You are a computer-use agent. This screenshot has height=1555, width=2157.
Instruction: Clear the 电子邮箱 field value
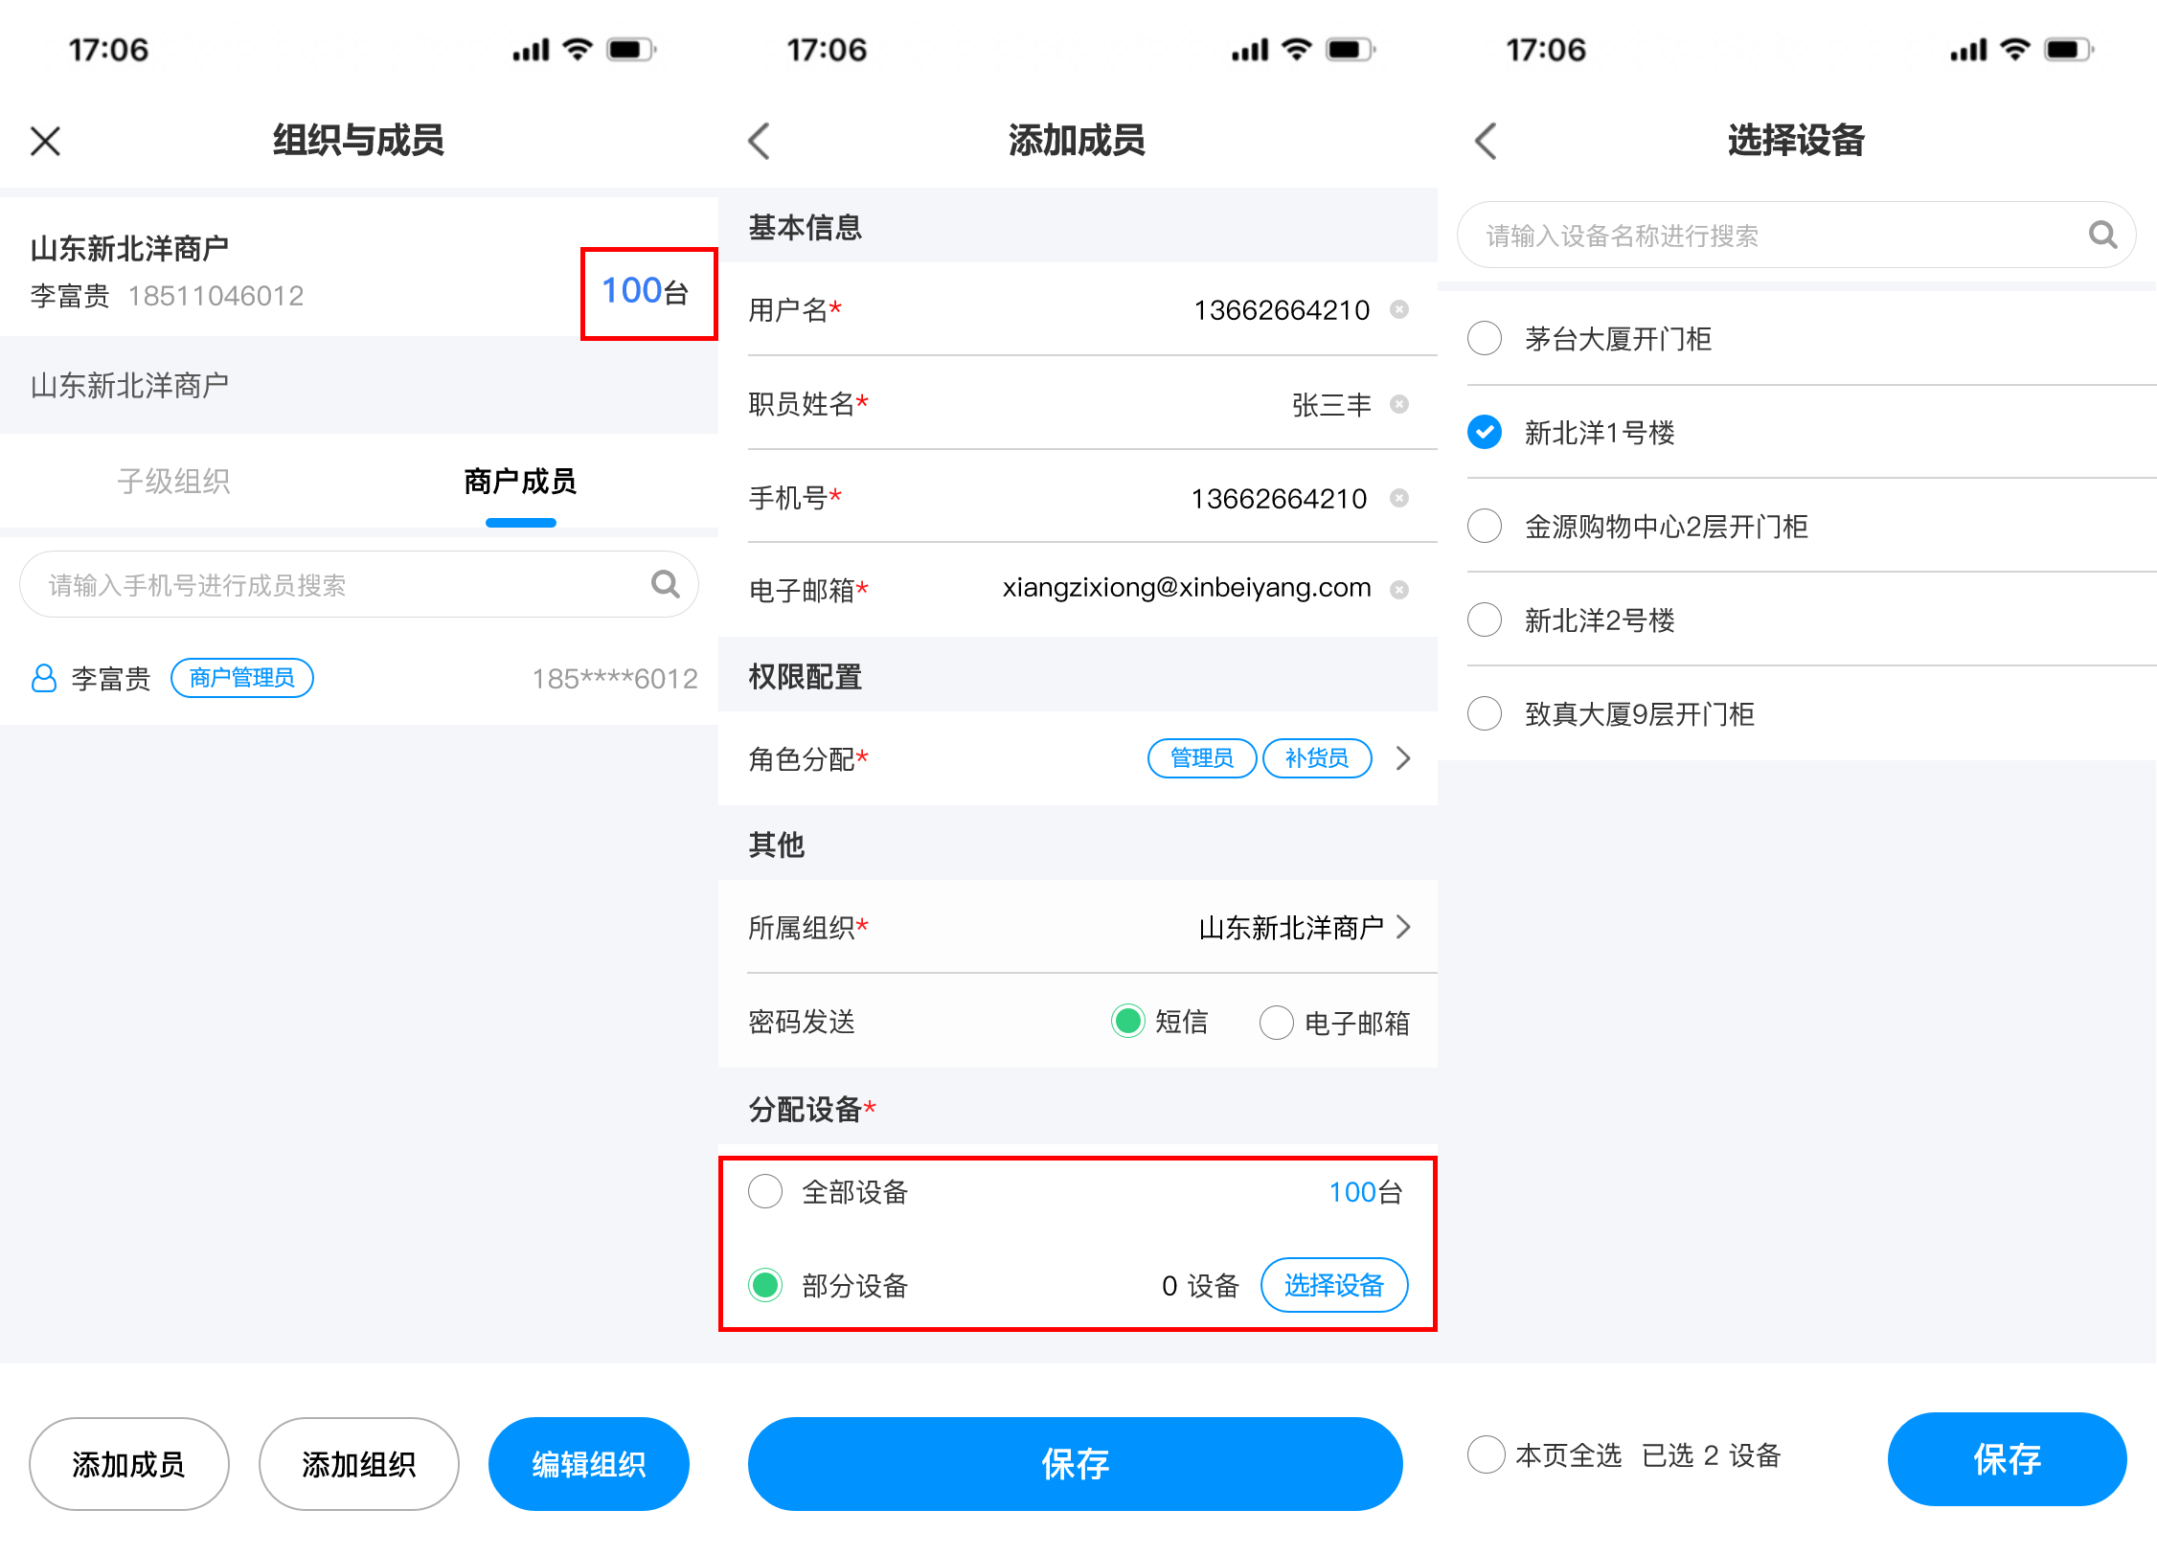(x=1399, y=590)
